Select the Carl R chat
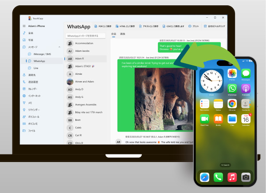The height and width of the screenshot is (193, 266). pyautogui.click(x=86, y=135)
